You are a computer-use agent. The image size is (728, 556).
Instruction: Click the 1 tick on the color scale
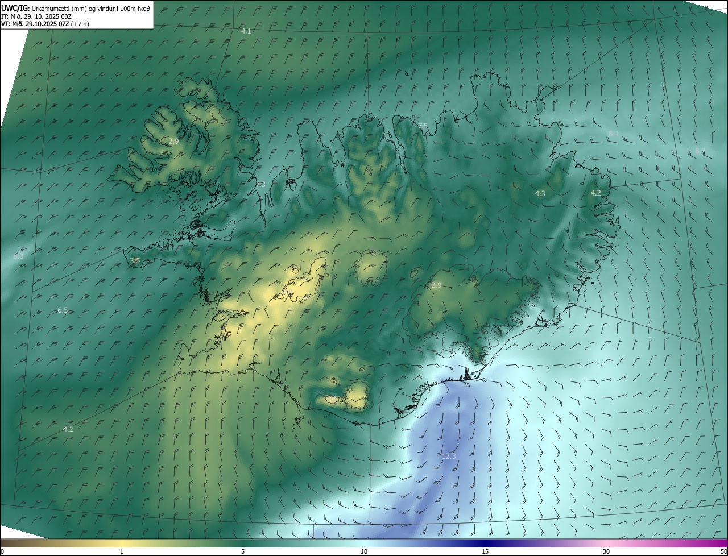coord(122,551)
